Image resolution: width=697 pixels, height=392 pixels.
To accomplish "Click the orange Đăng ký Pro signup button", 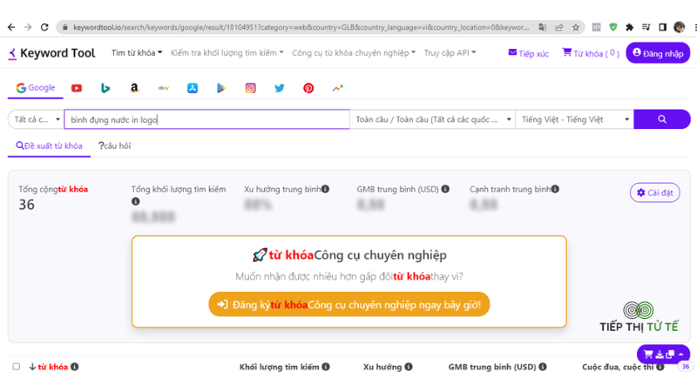I will (x=349, y=304).
